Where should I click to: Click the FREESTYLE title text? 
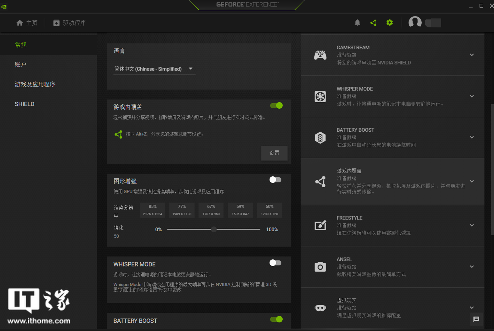[x=349, y=218]
